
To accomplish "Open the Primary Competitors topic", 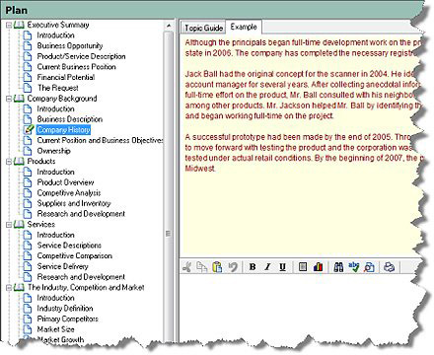I will (x=67, y=319).
